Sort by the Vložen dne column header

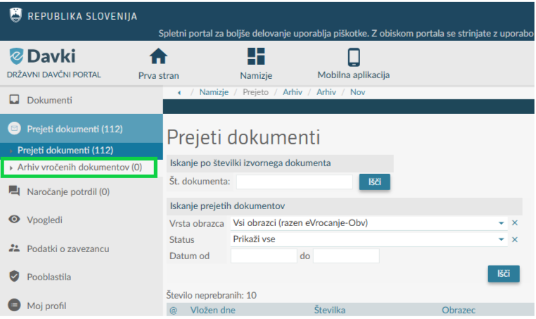tap(213, 310)
